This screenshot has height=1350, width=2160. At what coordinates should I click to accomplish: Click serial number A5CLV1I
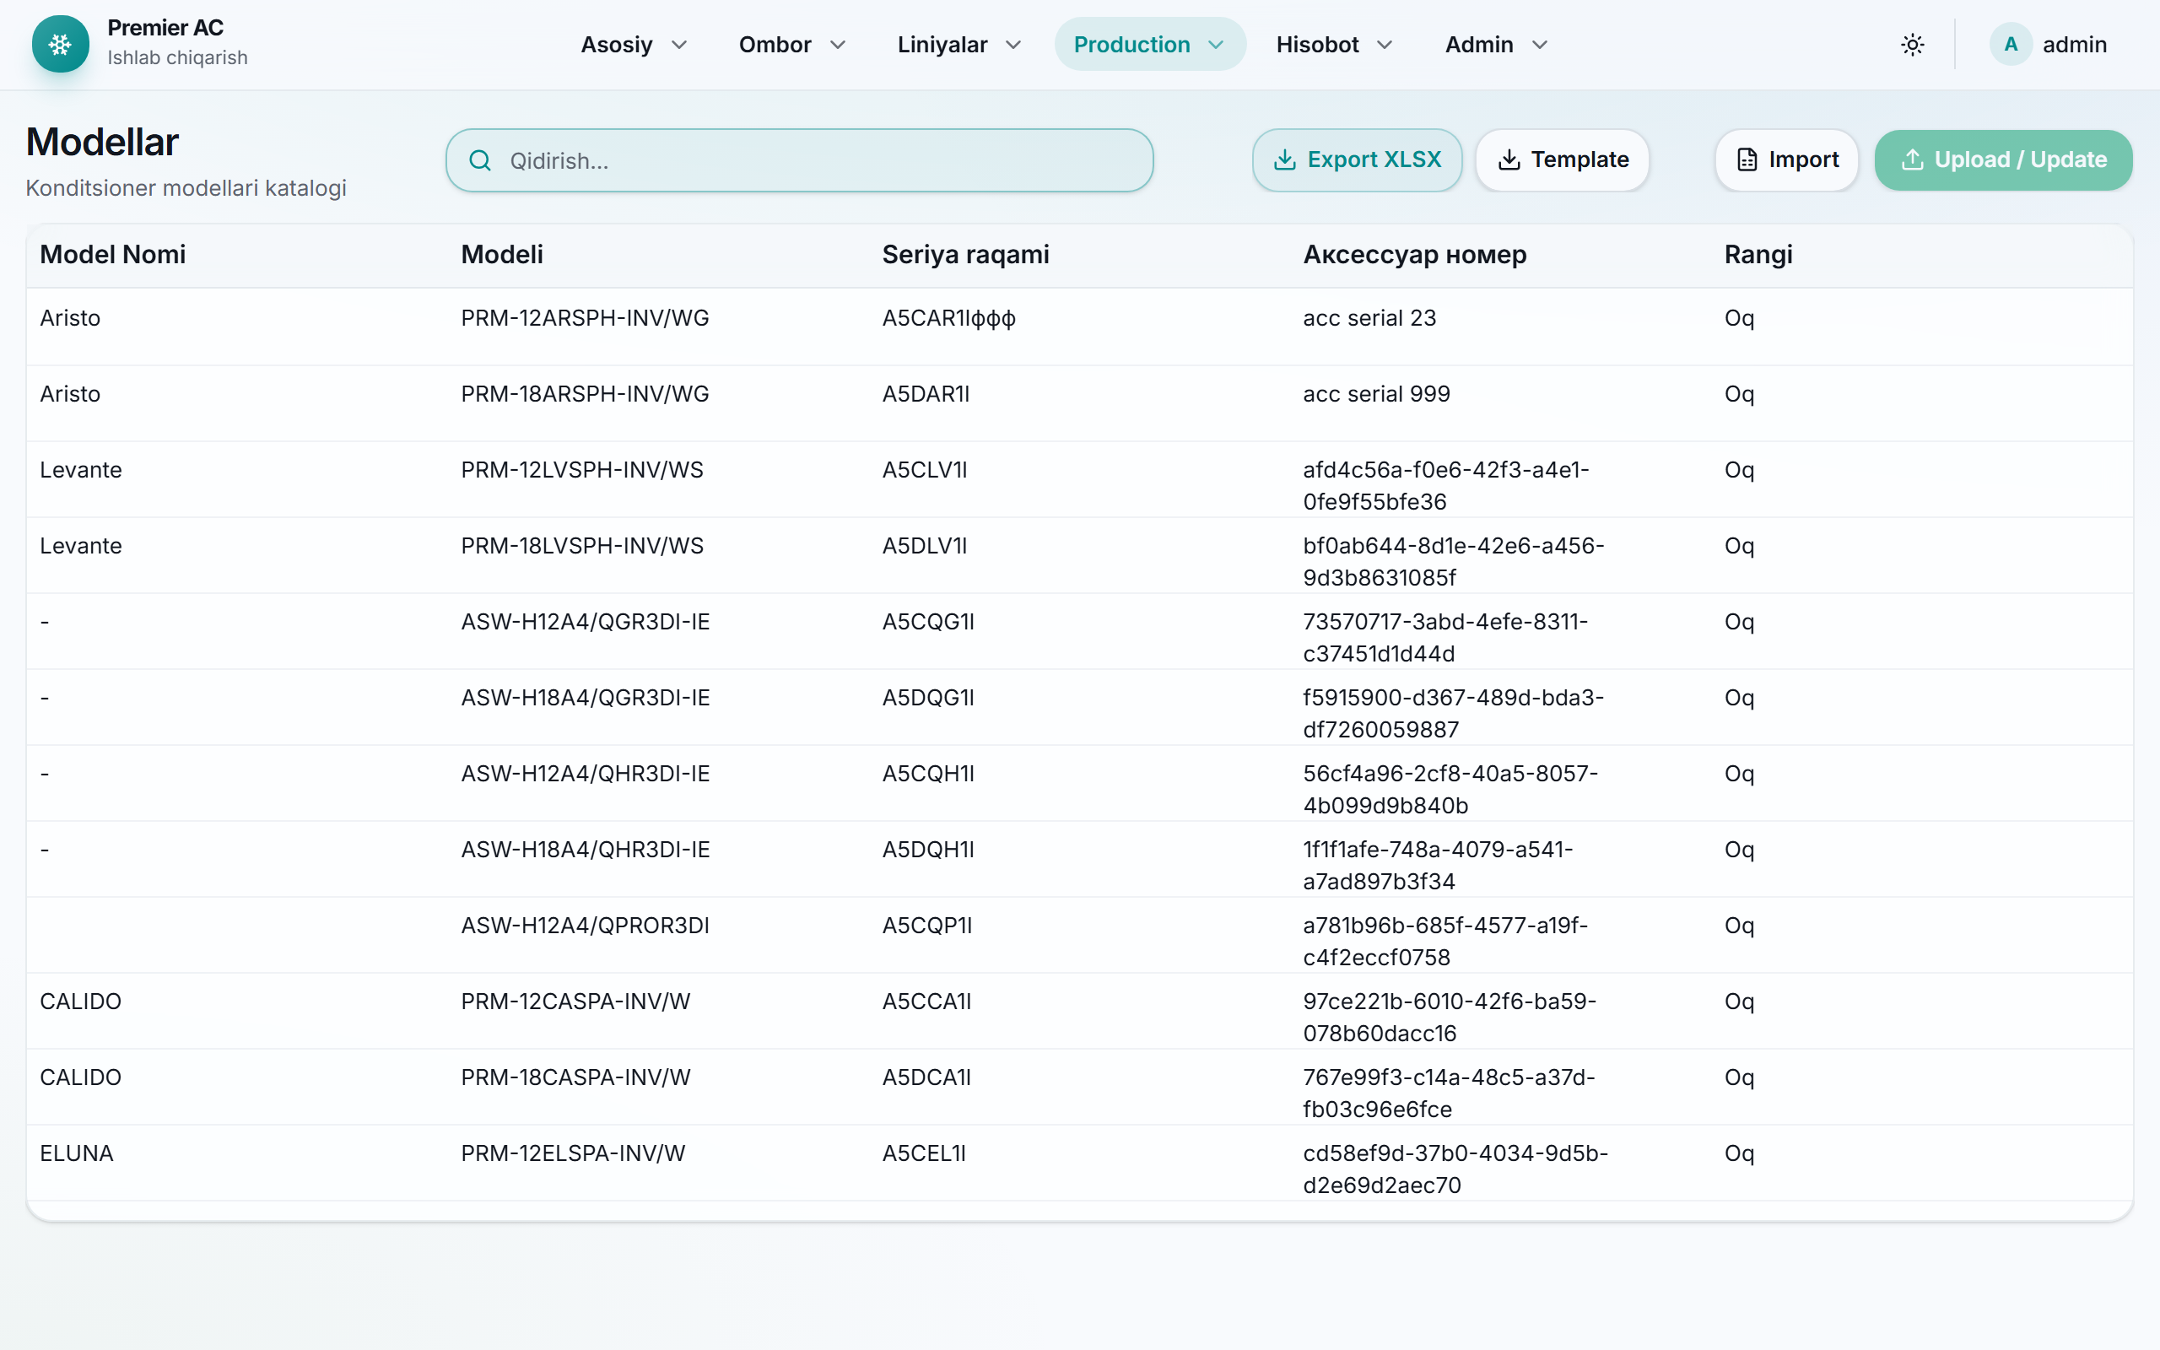pyautogui.click(x=925, y=470)
